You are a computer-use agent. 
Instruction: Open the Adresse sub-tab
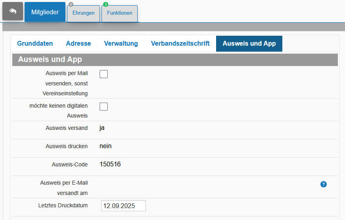[79, 43]
